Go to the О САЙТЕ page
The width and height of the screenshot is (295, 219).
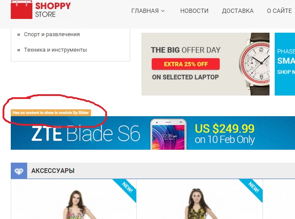point(279,11)
